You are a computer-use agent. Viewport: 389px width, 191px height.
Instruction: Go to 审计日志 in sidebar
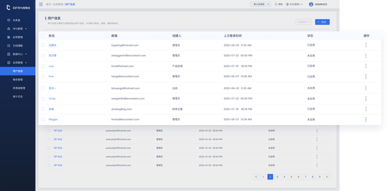tap(18, 96)
